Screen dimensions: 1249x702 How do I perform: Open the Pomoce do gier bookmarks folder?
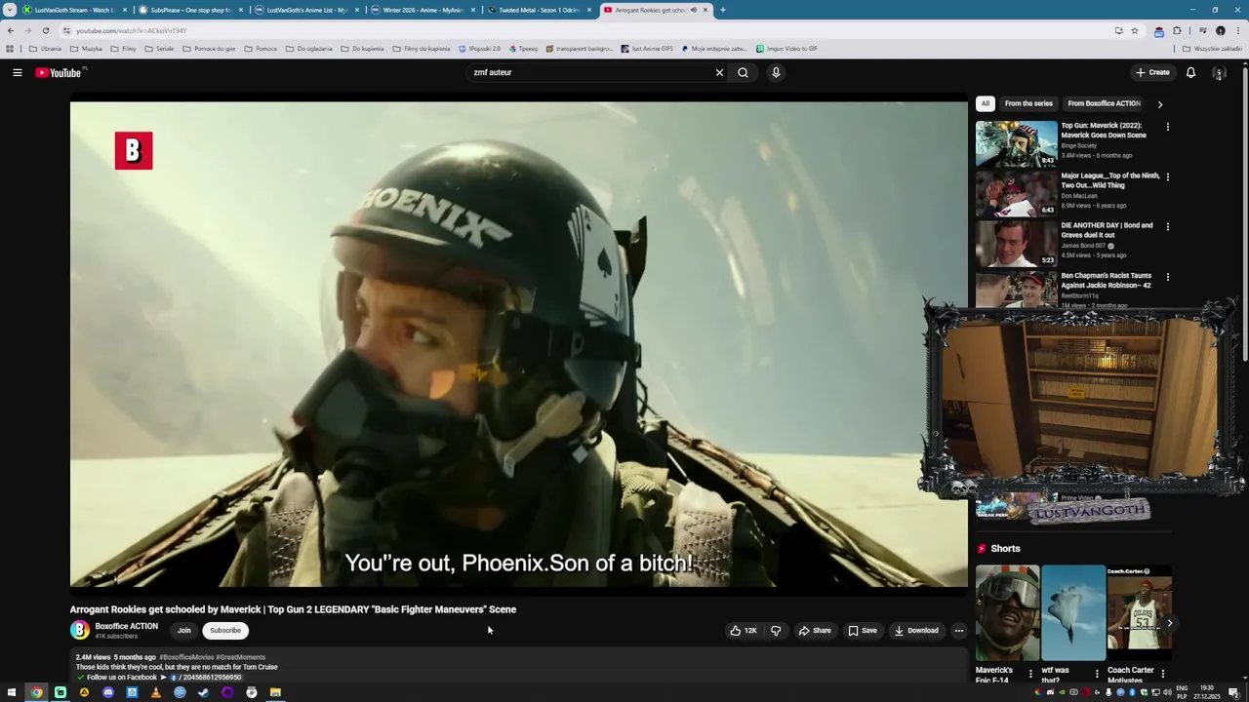[209, 48]
